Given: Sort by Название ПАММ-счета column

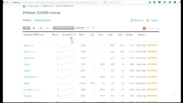Looking at the screenshot, I should coord(34,35).
